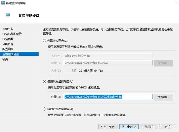Go to the 分配内存 wizard step

(8, 44)
